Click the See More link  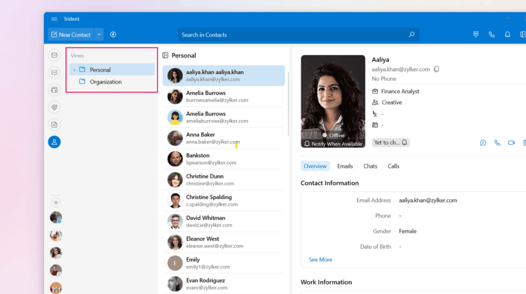tap(320, 260)
